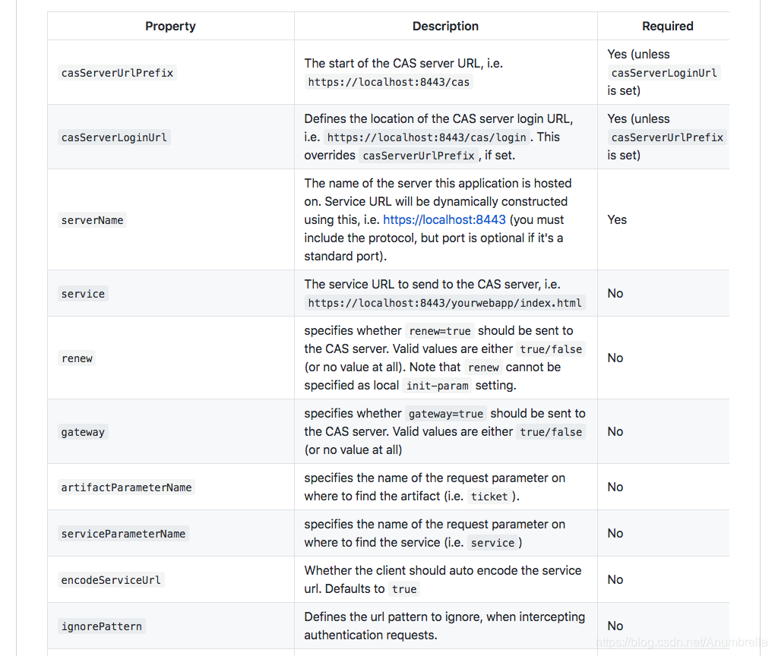Click the serverName property name
This screenshot has width=775, height=656.
[x=92, y=220]
